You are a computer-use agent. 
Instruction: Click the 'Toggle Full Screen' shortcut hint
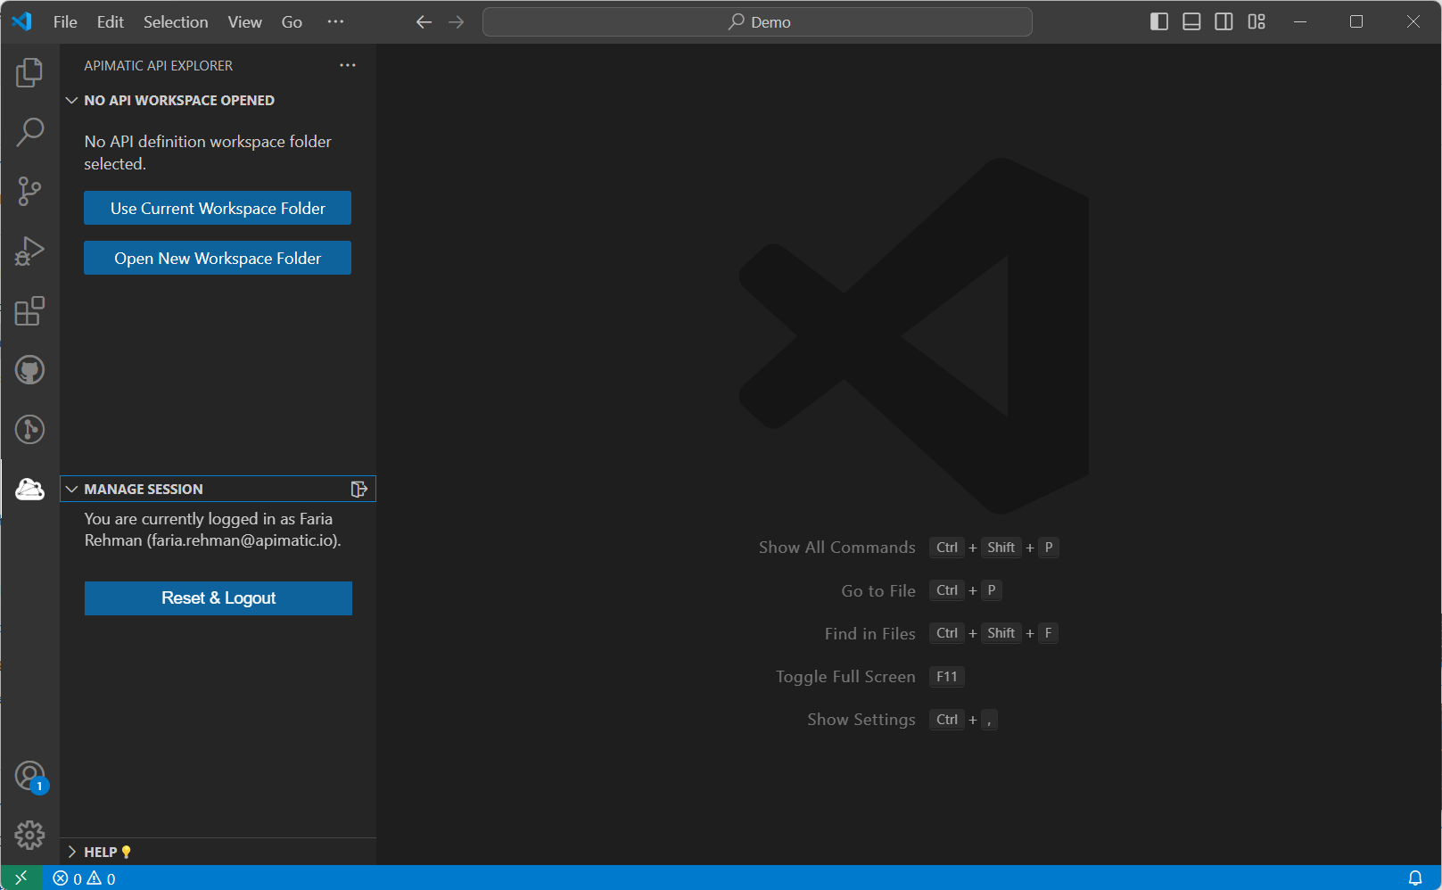click(870, 677)
